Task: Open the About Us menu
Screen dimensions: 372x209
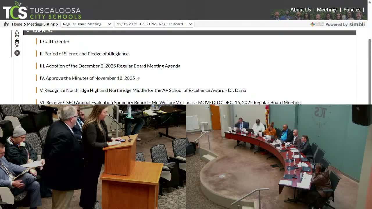Action: 301,10
